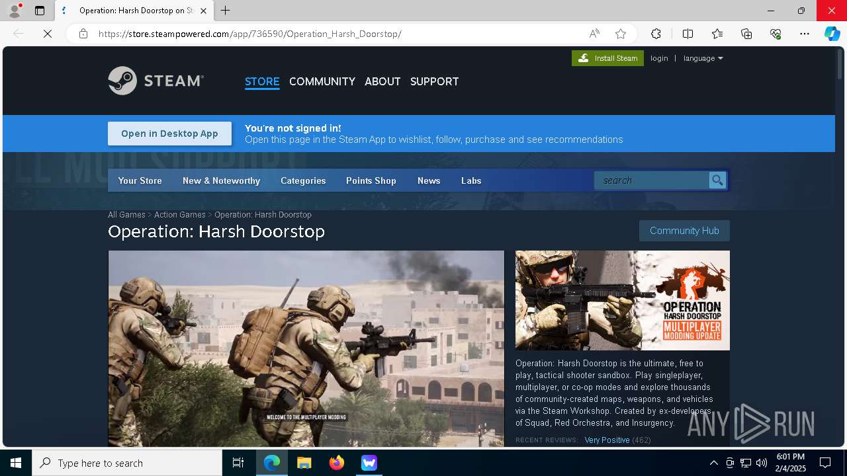Click the Steam logo
This screenshot has height=476, width=847.
click(156, 81)
